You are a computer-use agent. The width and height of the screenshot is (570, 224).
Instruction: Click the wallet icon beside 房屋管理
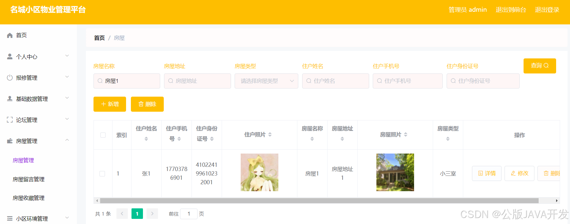[10, 141]
